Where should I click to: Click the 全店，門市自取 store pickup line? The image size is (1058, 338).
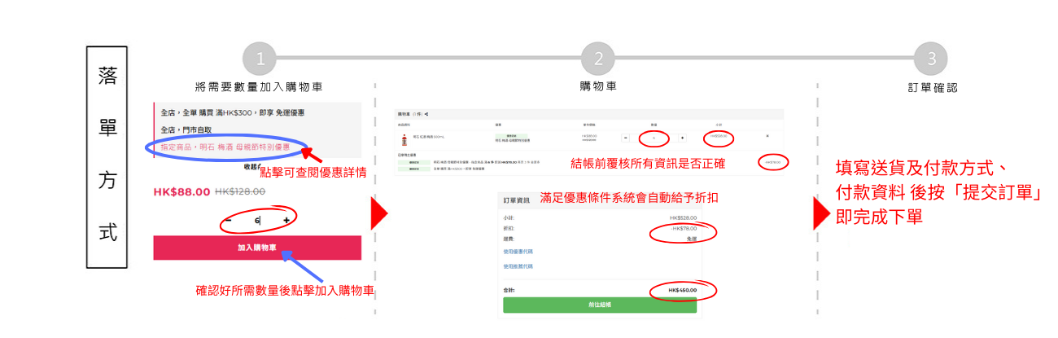pyautogui.click(x=186, y=129)
